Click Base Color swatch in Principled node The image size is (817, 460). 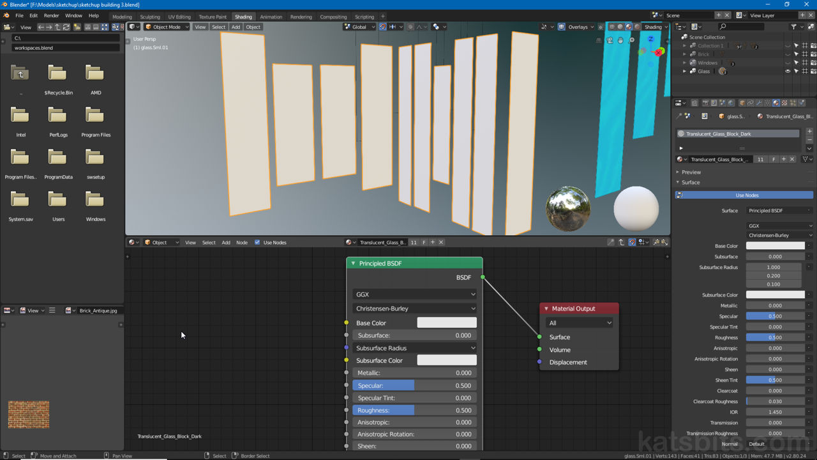(x=447, y=323)
